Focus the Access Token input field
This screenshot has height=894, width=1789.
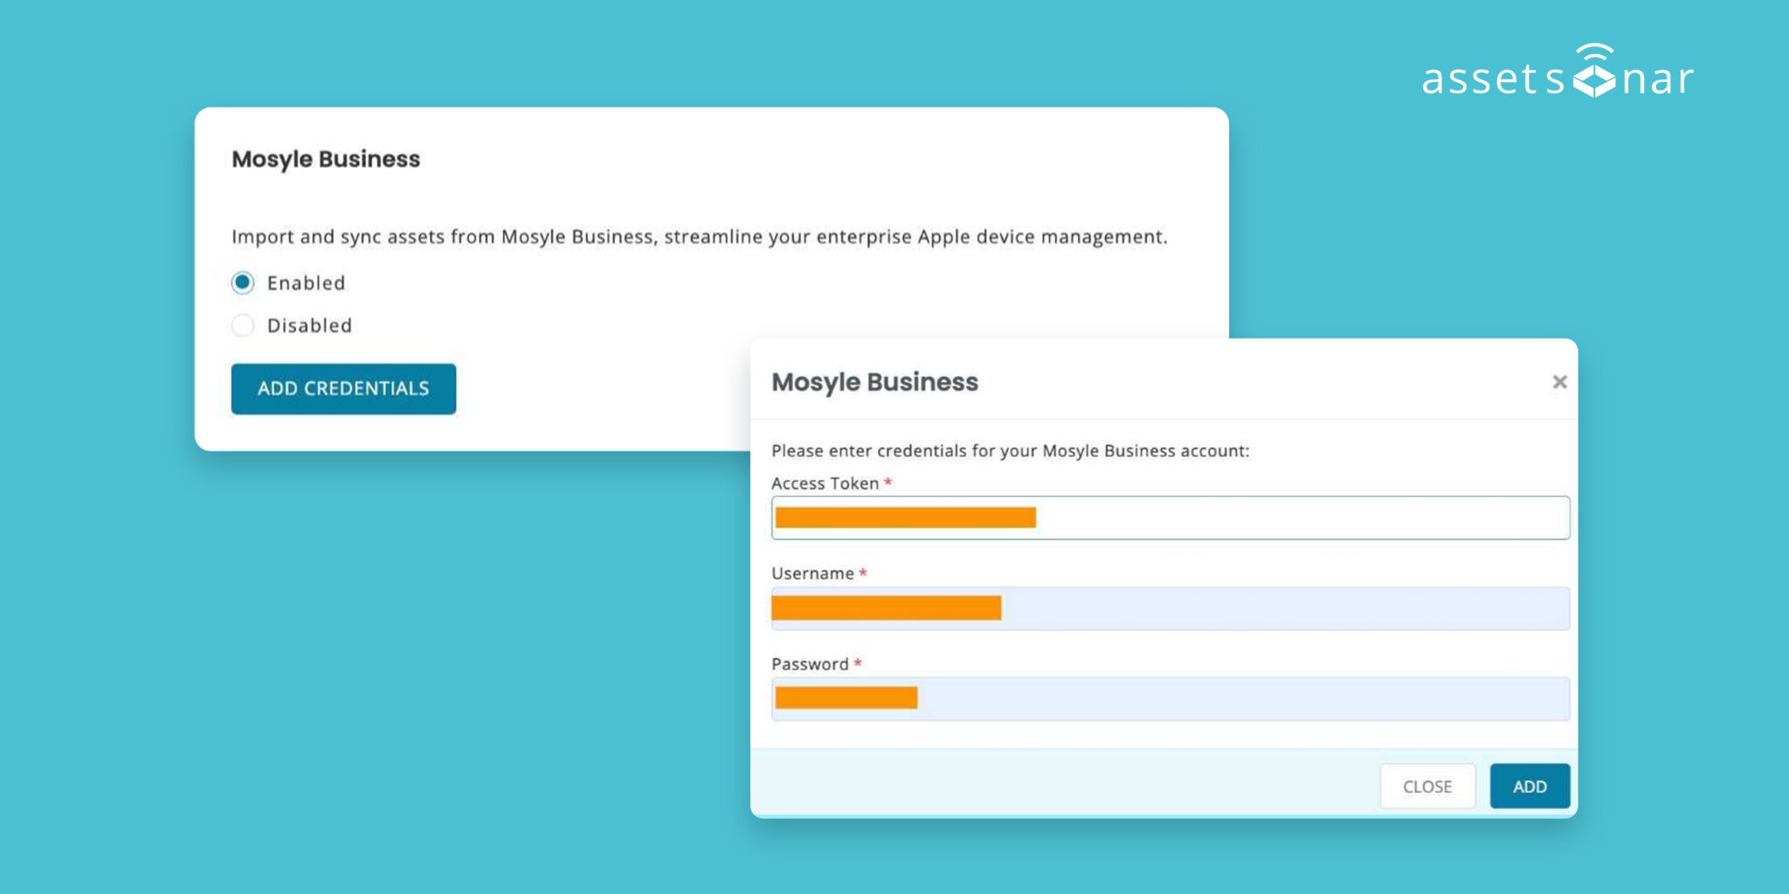[x=1171, y=517]
